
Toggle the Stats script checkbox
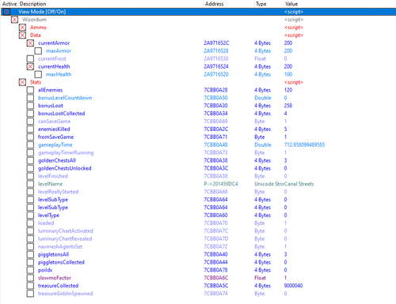point(22,82)
